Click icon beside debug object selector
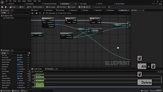 tap(109, 7)
